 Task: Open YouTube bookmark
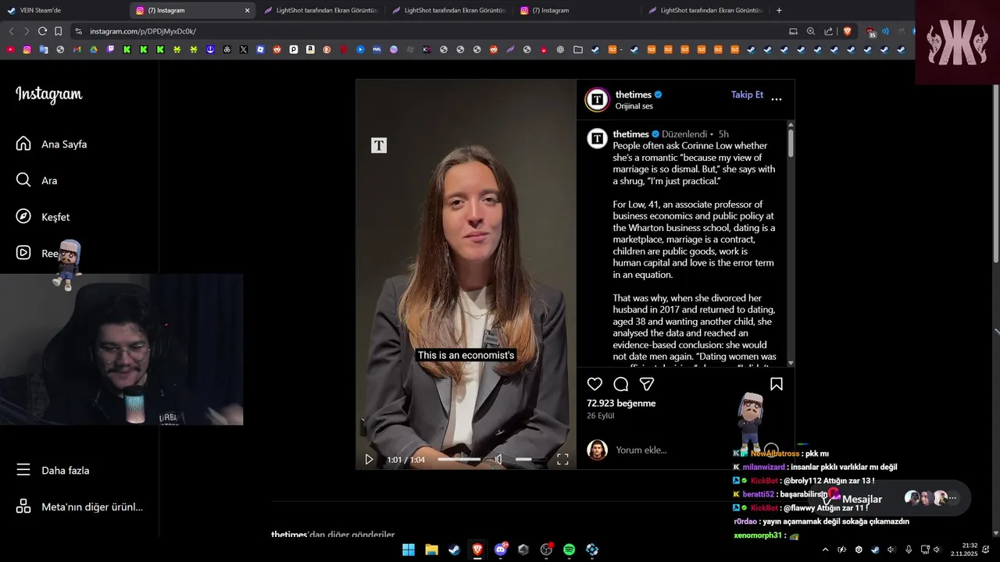[10, 49]
